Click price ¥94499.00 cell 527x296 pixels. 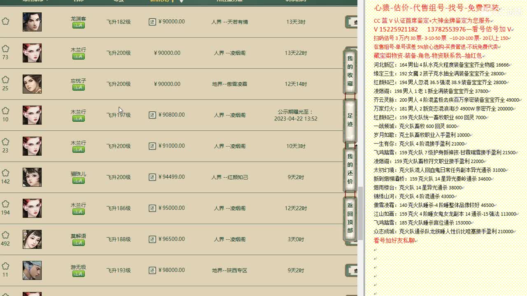pyautogui.click(x=172, y=177)
